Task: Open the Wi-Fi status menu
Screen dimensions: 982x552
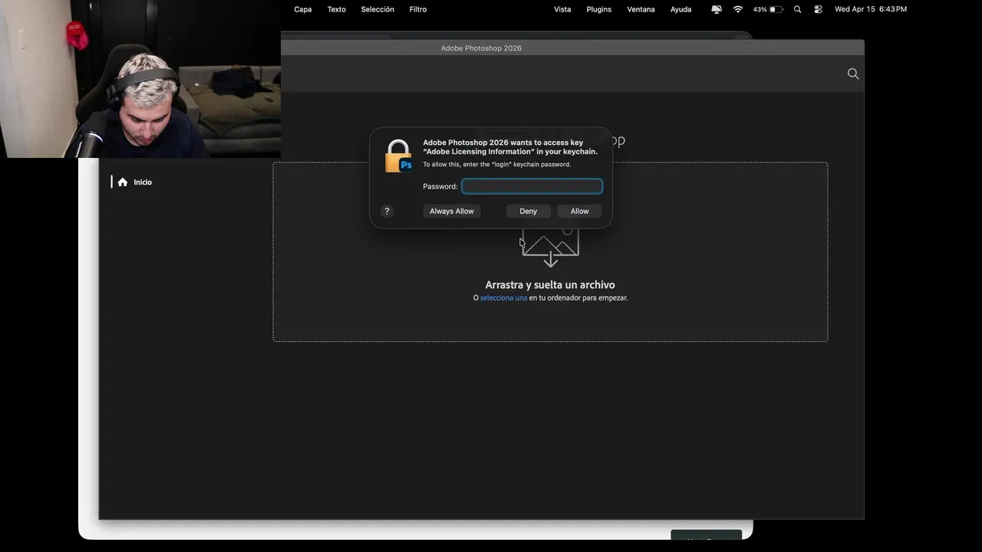Action: [x=738, y=9]
